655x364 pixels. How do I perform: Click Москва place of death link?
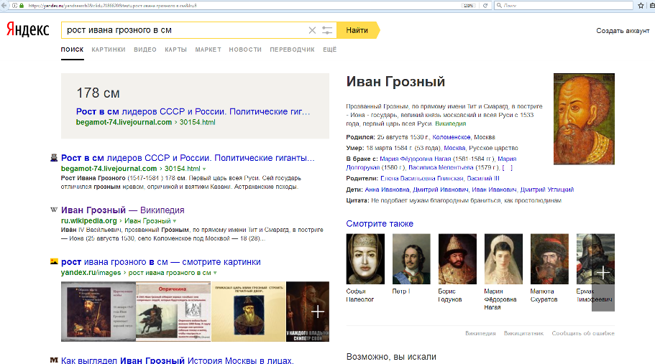(454, 148)
